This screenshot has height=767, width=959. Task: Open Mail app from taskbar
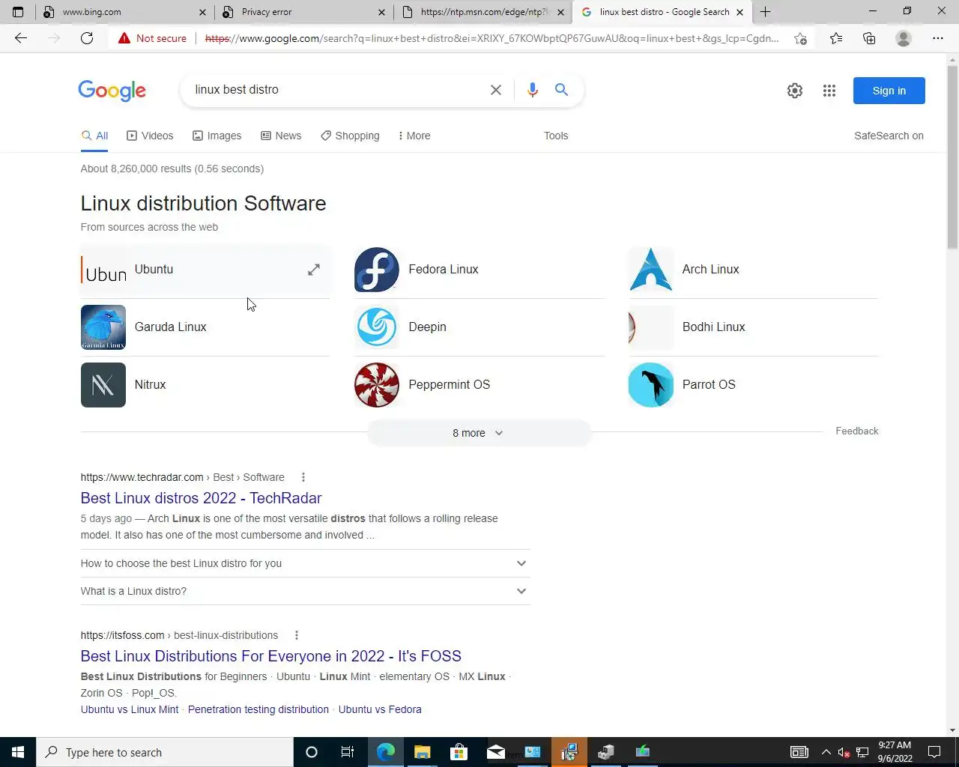496,752
